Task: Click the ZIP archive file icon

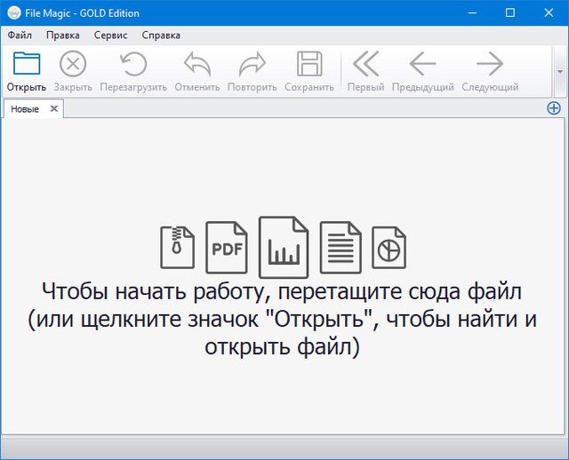Action: (177, 248)
